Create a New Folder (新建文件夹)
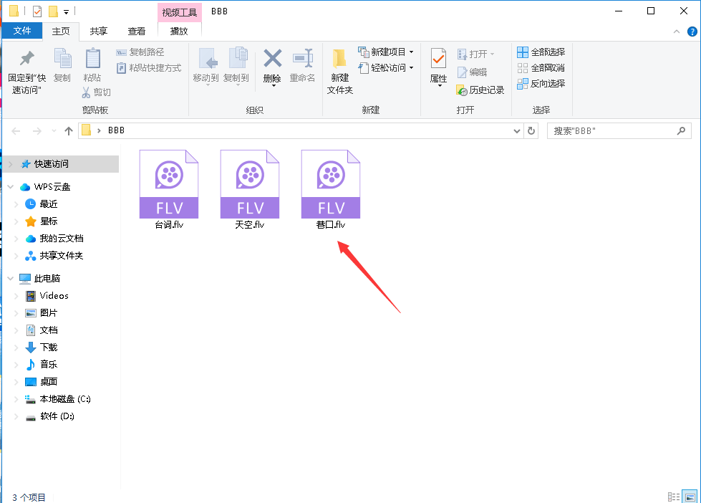 340,71
